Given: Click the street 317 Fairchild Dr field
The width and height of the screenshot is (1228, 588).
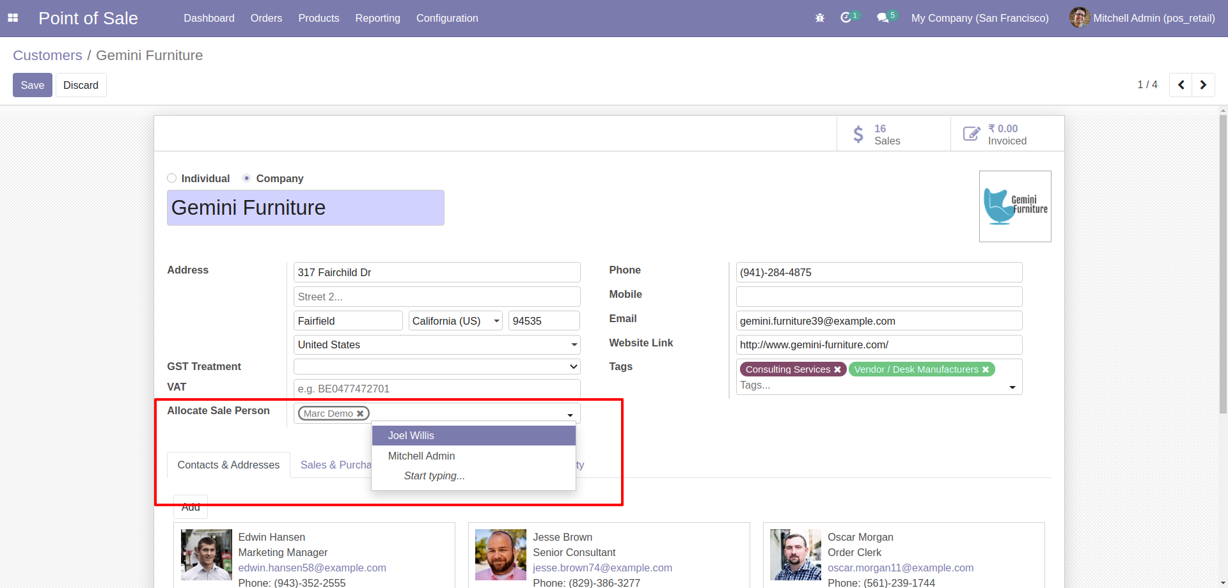Looking at the screenshot, I should point(437,272).
